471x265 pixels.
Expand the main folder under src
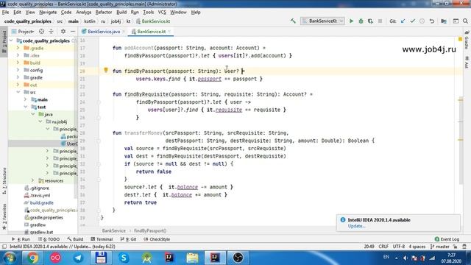pyautogui.click(x=26, y=99)
